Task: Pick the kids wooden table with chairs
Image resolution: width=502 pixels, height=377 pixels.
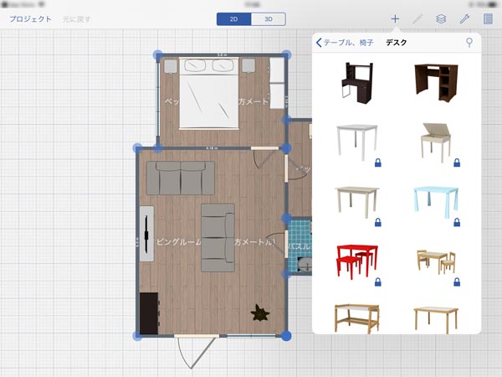Action: [437, 261]
